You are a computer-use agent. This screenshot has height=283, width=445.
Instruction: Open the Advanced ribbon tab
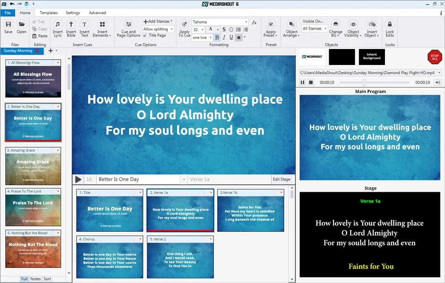pos(97,13)
